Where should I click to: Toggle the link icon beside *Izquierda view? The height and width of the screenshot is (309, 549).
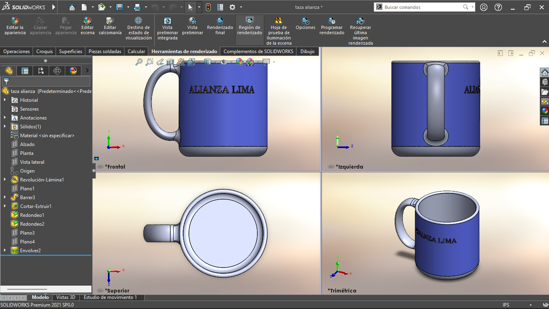331,167
